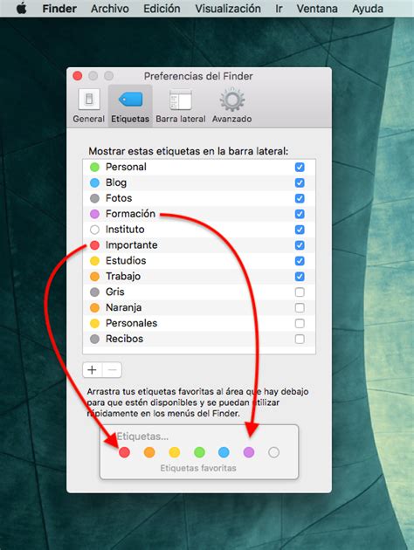Screen dimensions: 414x550
Task: Open the Archivo menu
Action: [x=110, y=9]
